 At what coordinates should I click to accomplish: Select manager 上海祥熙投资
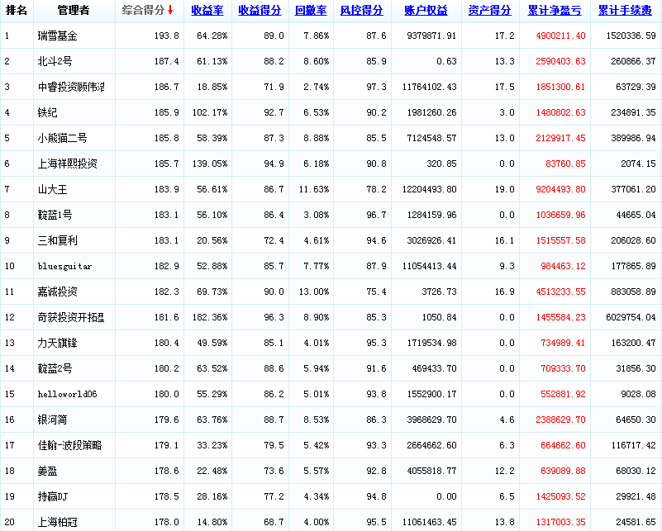click(x=68, y=164)
